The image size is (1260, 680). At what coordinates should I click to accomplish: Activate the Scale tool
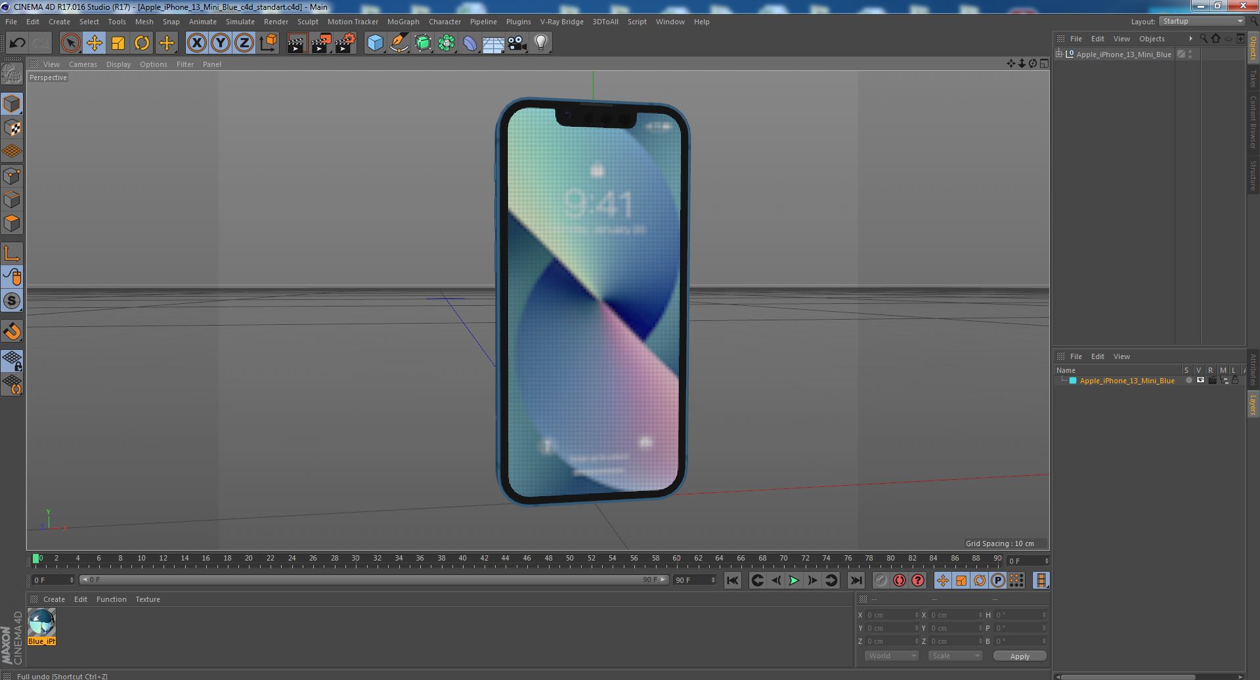click(118, 43)
